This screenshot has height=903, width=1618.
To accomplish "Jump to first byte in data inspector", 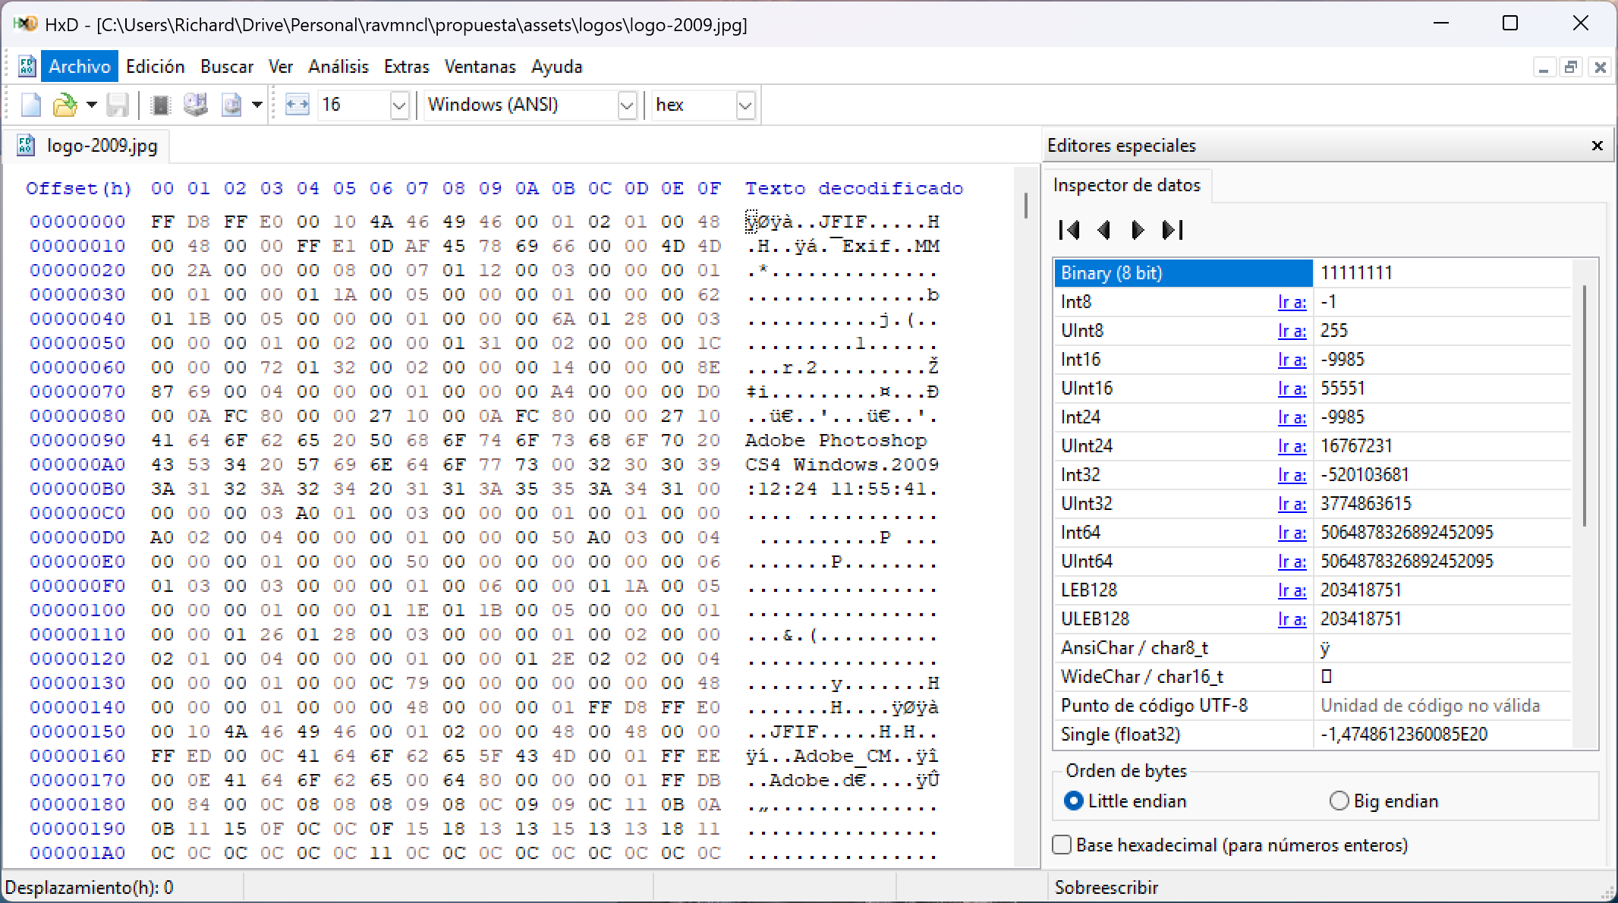I will click(1069, 230).
